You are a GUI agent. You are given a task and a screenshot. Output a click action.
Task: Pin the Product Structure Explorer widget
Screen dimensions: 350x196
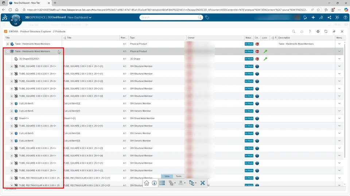pyautogui.click(x=334, y=31)
